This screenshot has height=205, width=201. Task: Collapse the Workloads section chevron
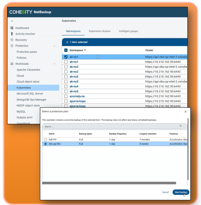click(x=54, y=64)
